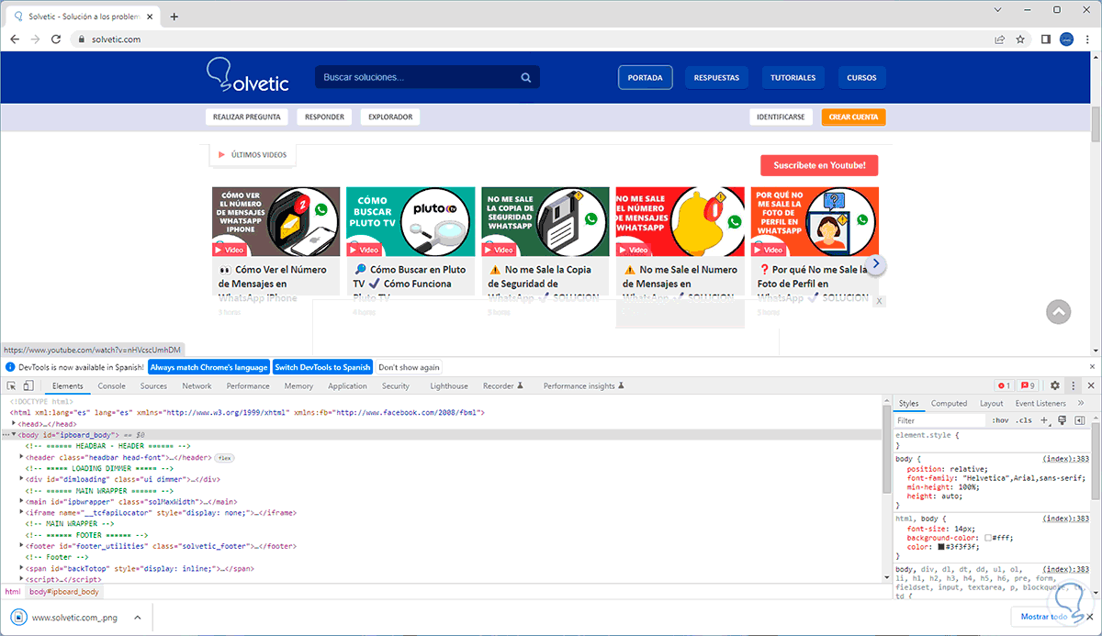Close the DevTools panel
Viewport: 1102px width, 636px height.
tap(1091, 386)
